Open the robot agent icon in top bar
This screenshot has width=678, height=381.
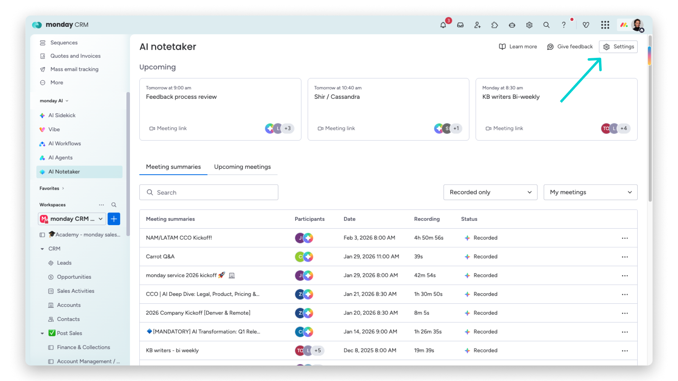pos(512,25)
